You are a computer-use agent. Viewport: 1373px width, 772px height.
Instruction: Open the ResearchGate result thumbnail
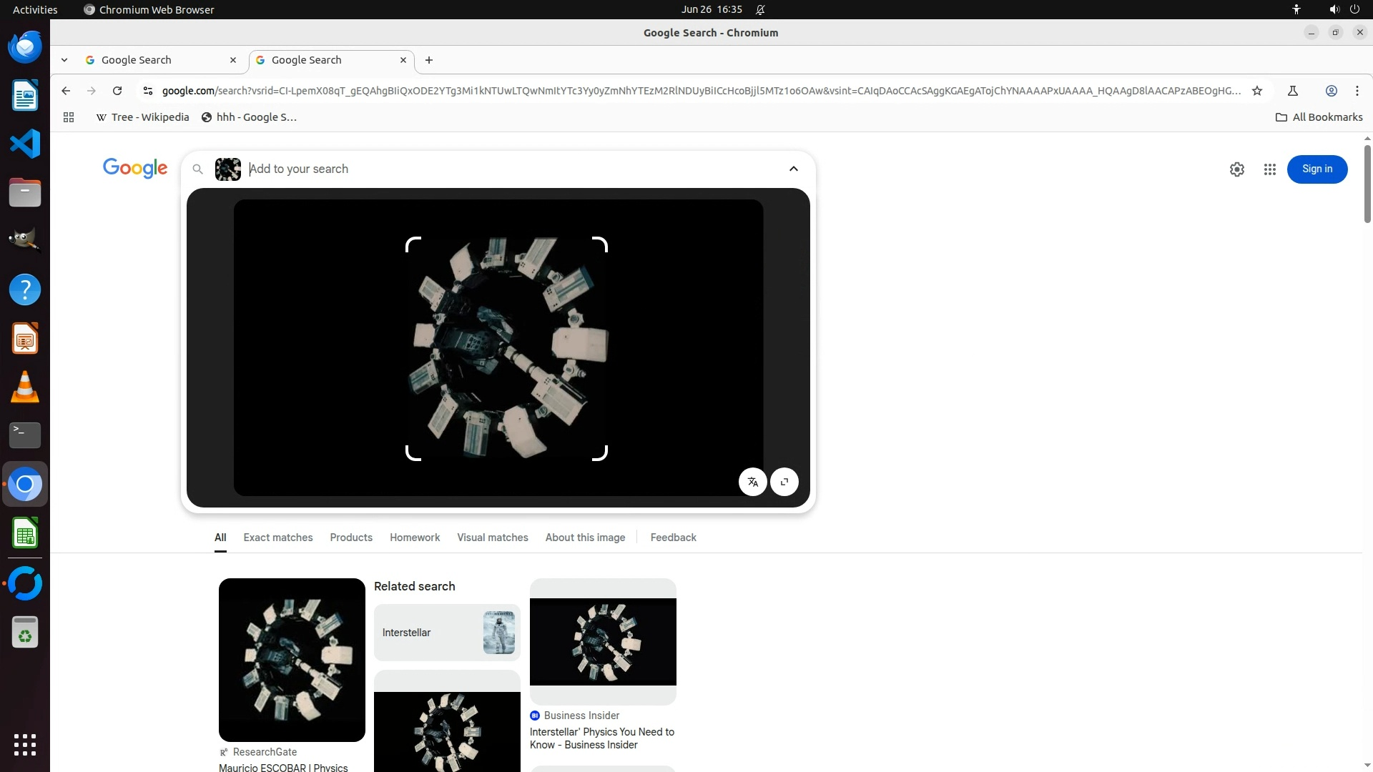[292, 659]
